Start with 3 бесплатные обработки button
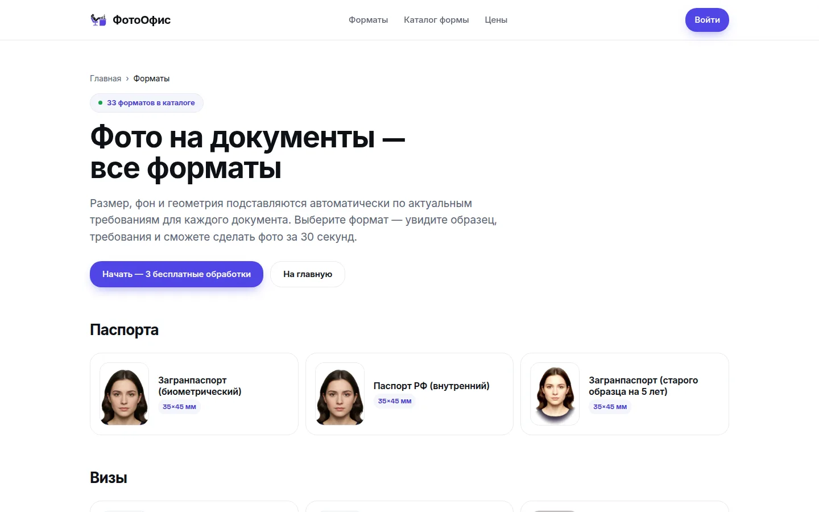 pos(176,274)
